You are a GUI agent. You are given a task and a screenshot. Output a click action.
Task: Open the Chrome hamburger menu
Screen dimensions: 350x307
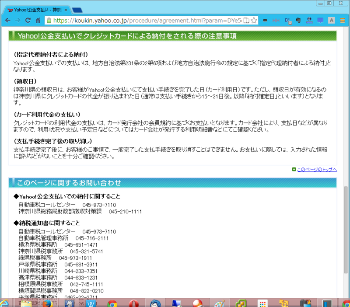[343, 21]
